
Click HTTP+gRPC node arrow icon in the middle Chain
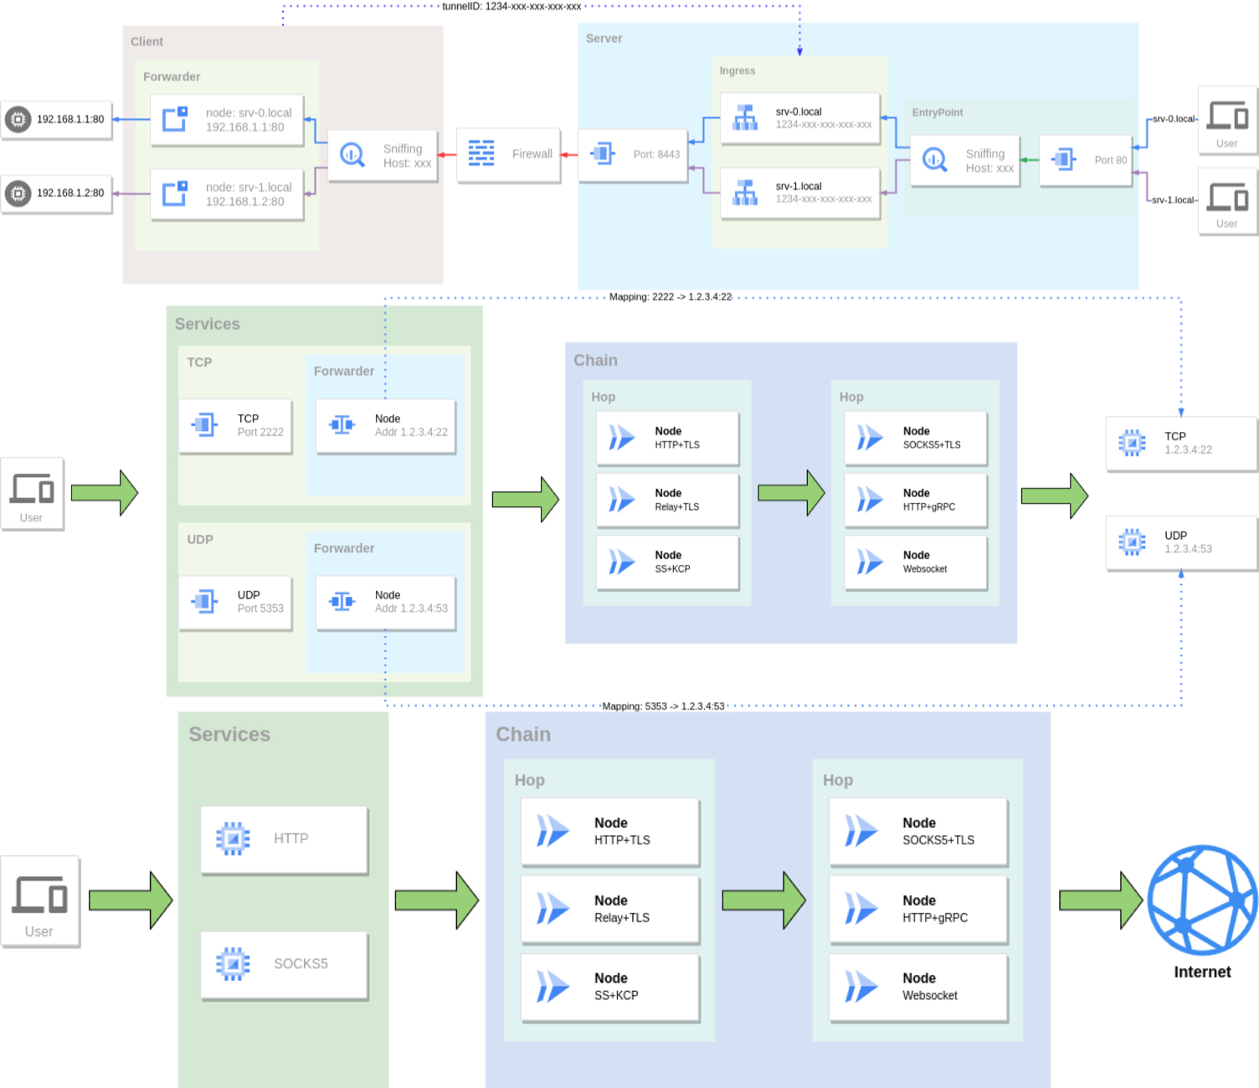[870, 500]
